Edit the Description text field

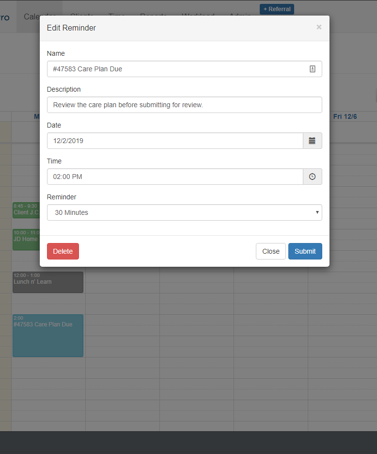pos(184,105)
